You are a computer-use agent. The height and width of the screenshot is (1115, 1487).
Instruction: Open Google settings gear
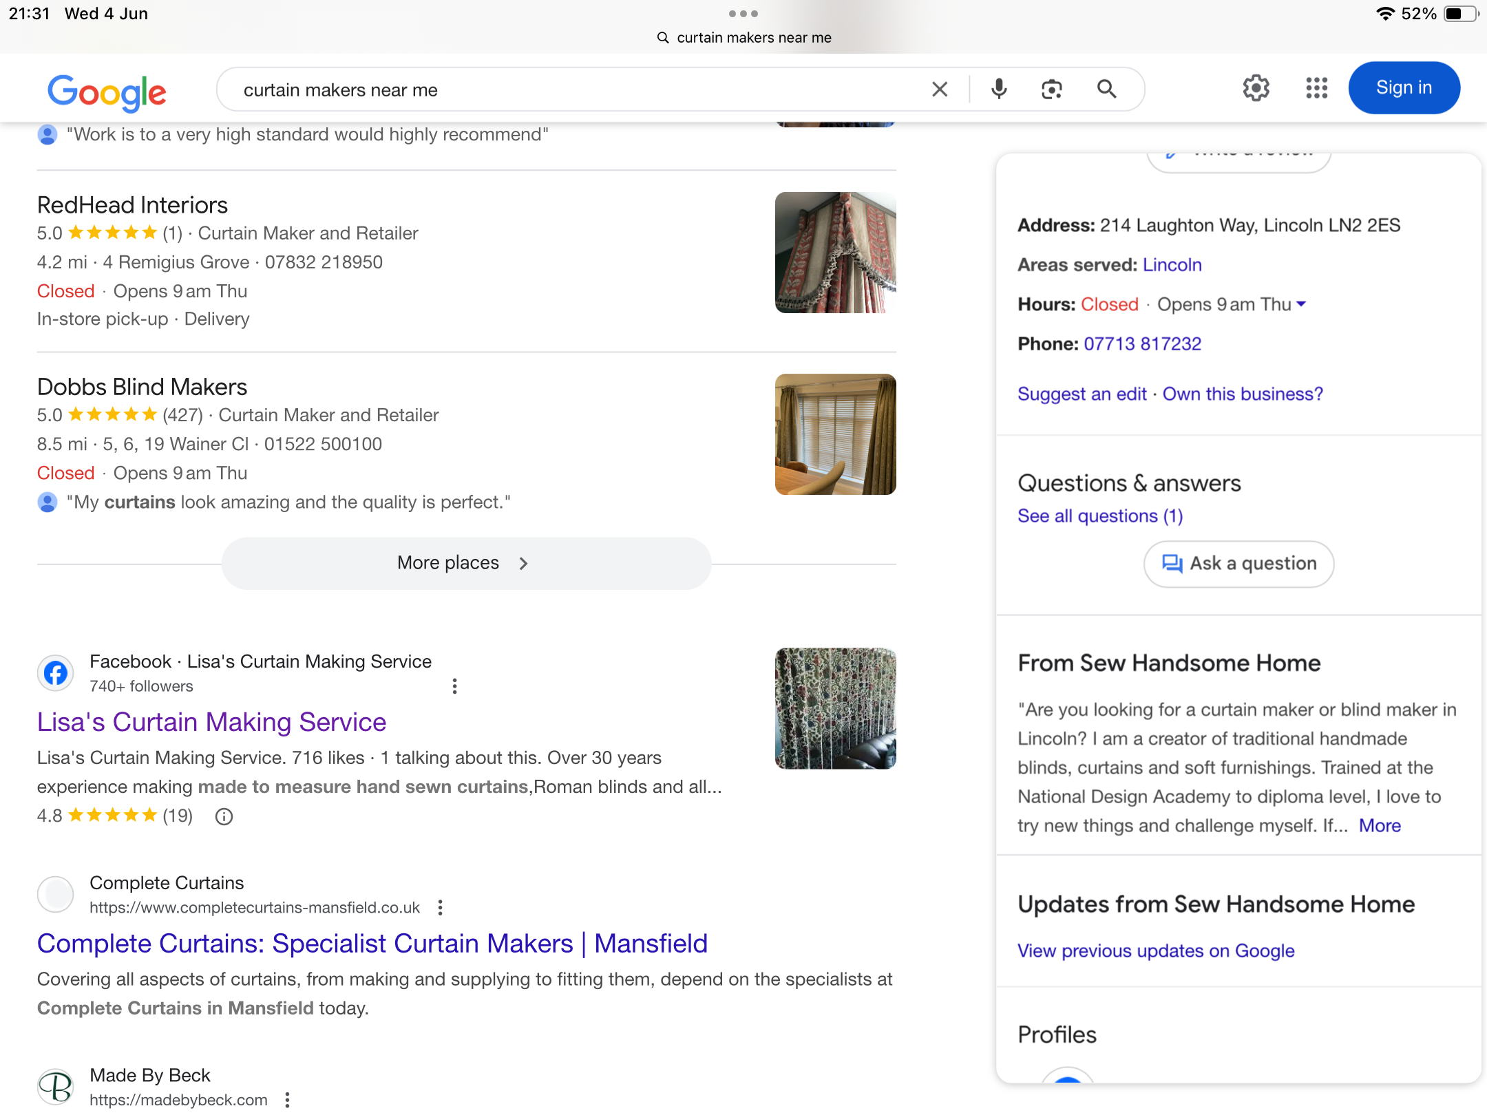[x=1256, y=88]
